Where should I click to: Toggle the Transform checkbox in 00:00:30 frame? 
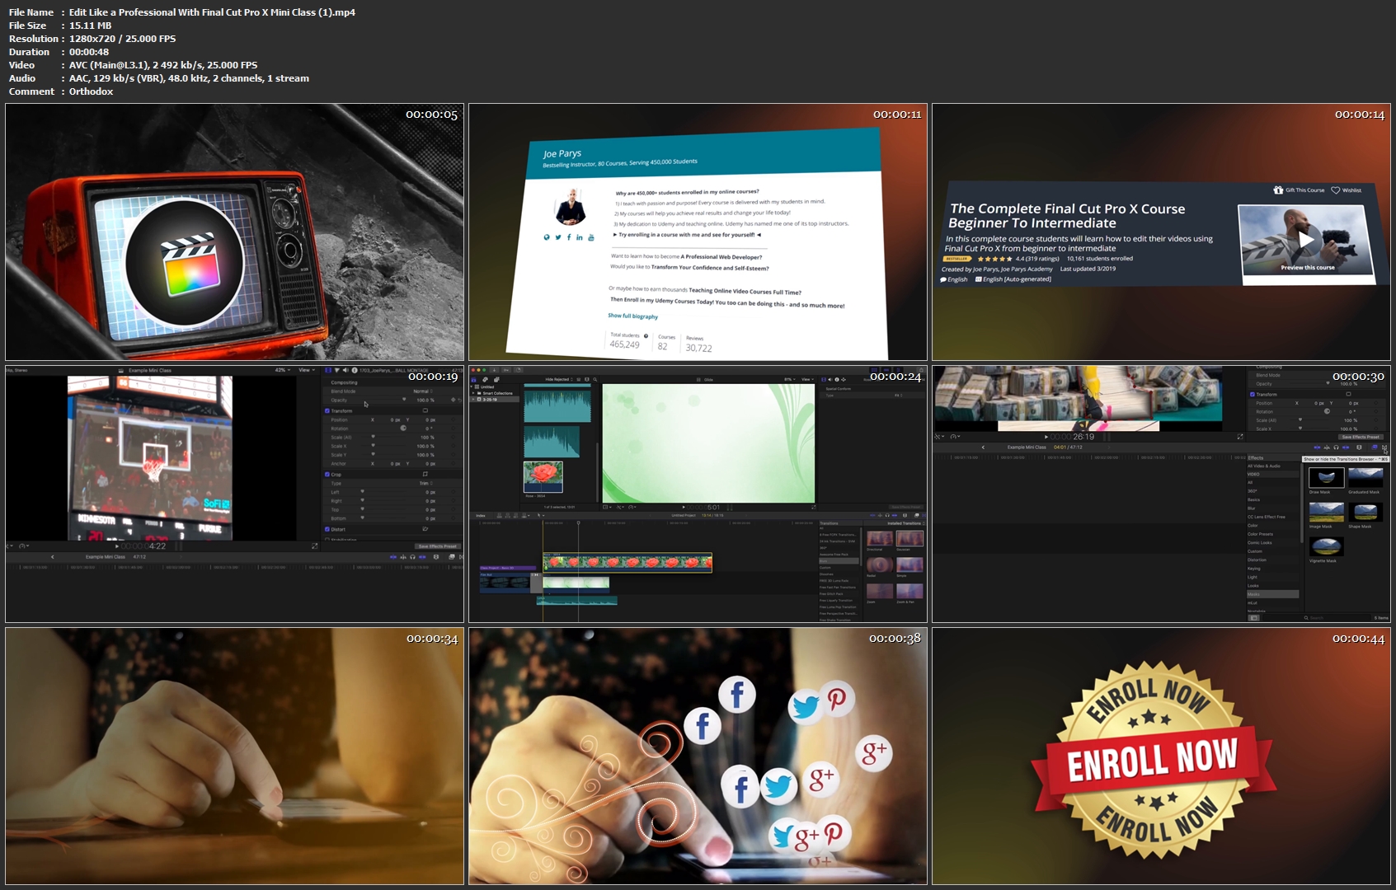(1253, 395)
